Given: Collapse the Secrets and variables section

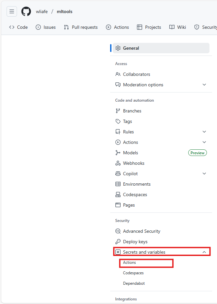Looking at the screenshot, I should click(204, 252).
